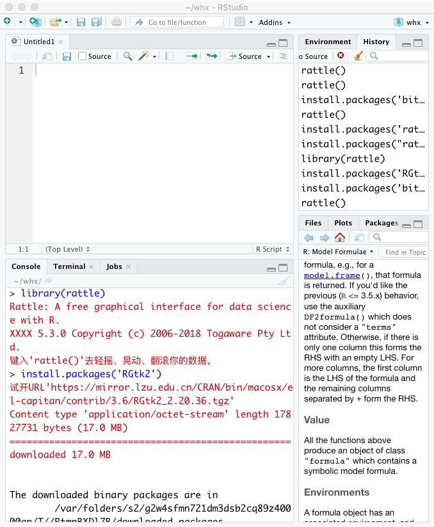Show help in new window icon
Viewport: 434px width, 527px height.
(x=360, y=238)
